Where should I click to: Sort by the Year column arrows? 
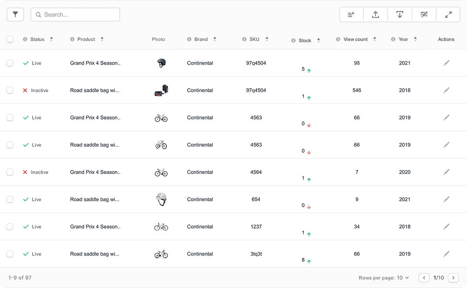(x=415, y=39)
